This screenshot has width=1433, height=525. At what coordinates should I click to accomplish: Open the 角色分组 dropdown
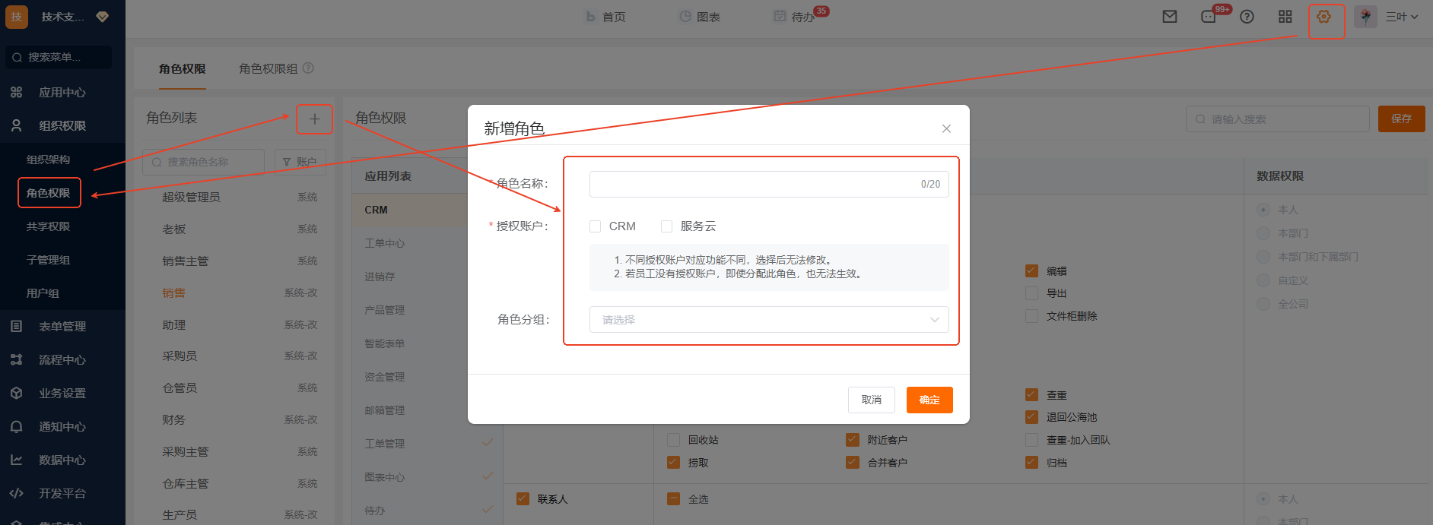tap(769, 320)
